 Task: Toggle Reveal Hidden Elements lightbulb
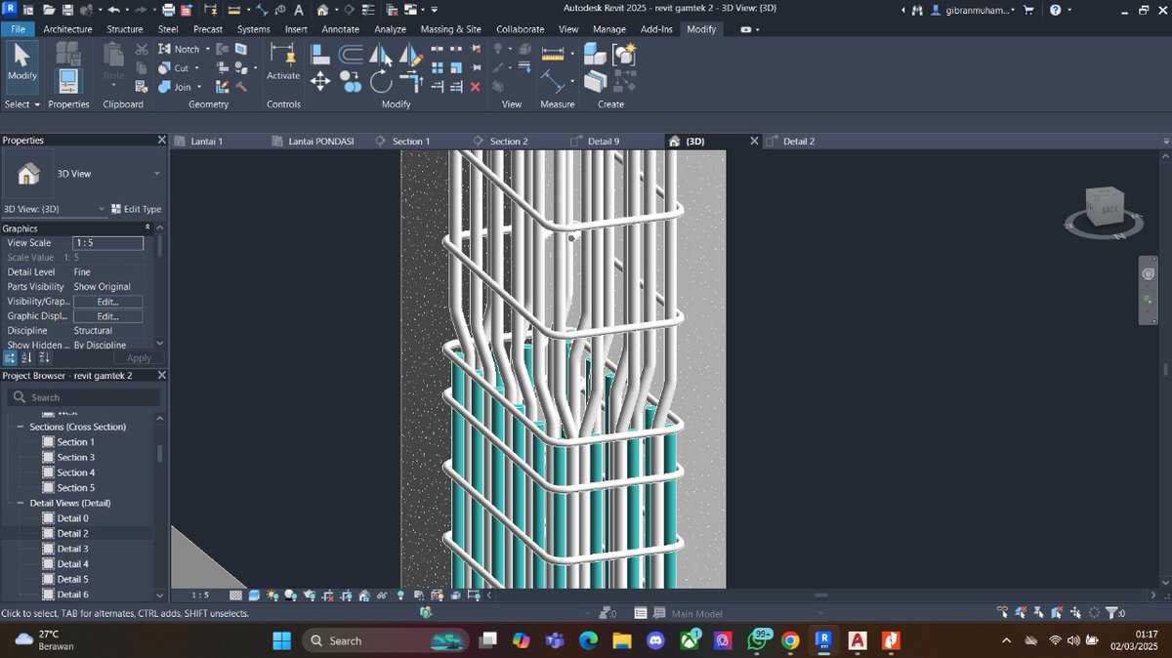[x=400, y=595]
